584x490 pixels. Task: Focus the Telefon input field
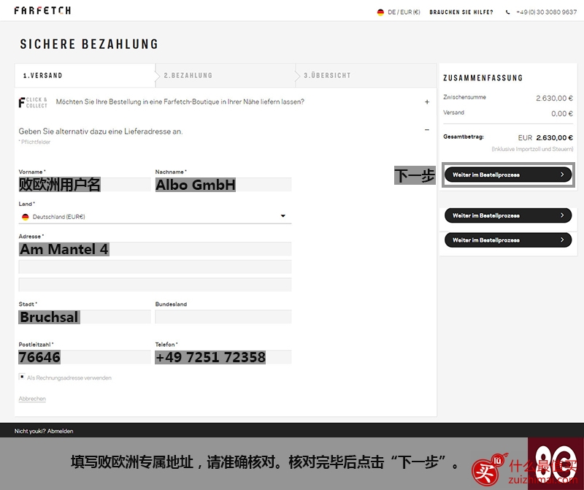pos(223,357)
